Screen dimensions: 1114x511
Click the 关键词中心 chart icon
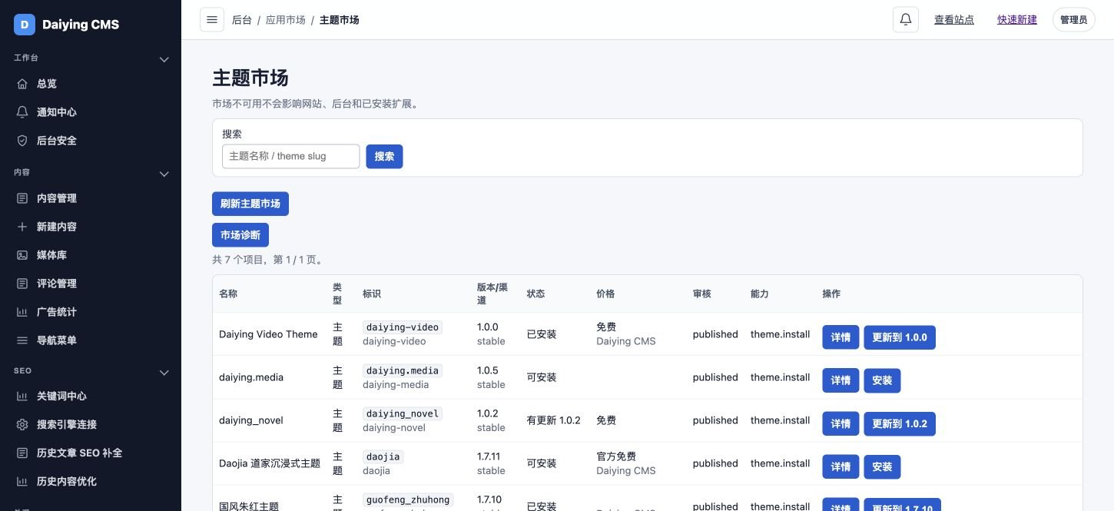[22, 397]
